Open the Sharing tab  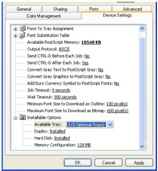(60, 9)
